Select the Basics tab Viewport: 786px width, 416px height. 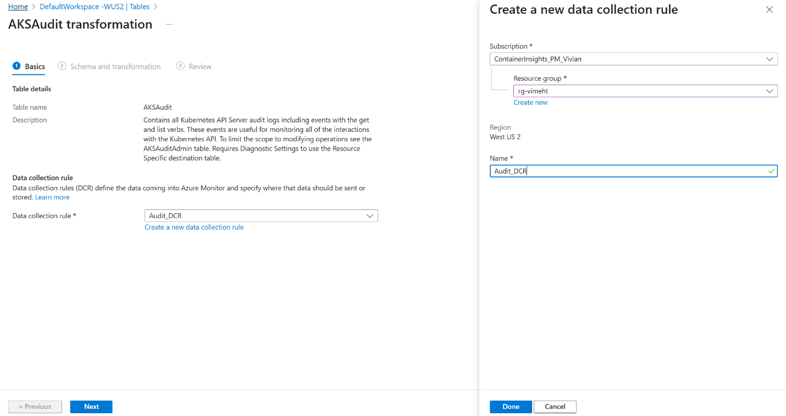coord(35,66)
